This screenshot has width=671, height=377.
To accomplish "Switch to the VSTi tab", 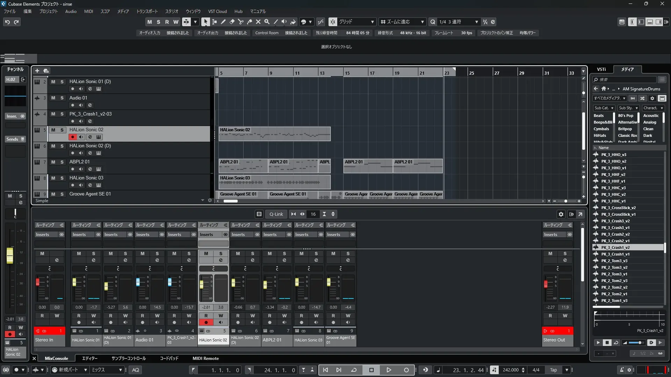I will [x=601, y=69].
